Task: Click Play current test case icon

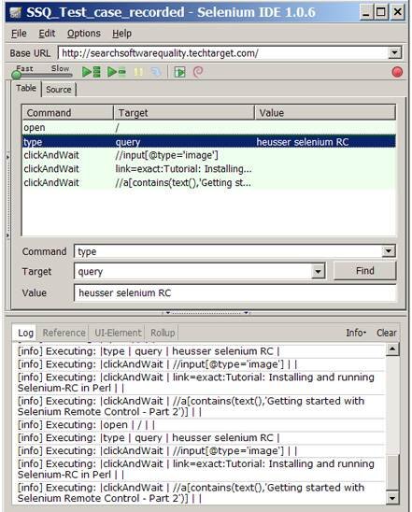Action: (116, 72)
